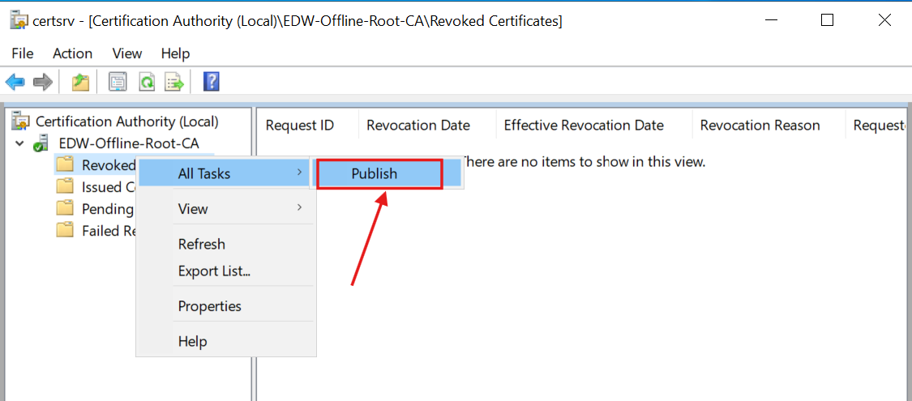Select the Failed Requests tree label
912x401 pixels.
109,230
